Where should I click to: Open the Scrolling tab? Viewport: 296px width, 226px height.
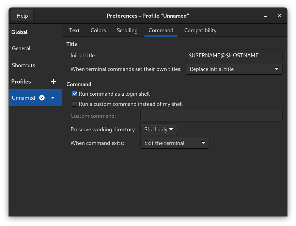coord(127,30)
